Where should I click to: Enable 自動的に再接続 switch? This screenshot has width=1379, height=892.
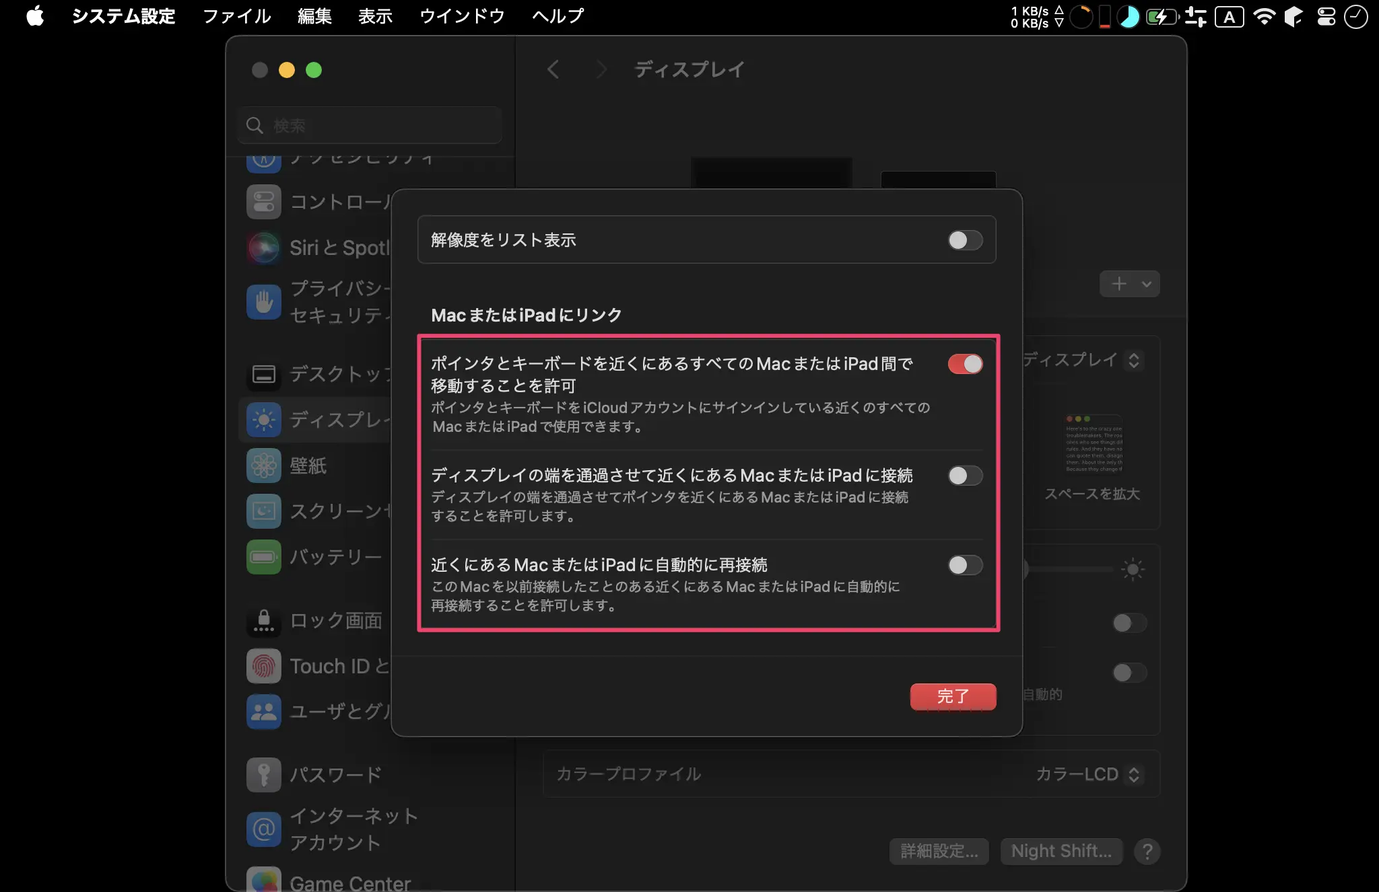[965, 565]
